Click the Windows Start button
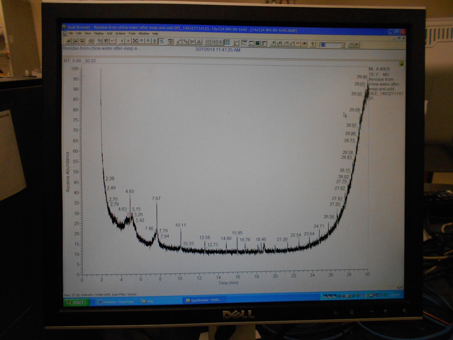The image size is (453, 340). click(x=76, y=302)
